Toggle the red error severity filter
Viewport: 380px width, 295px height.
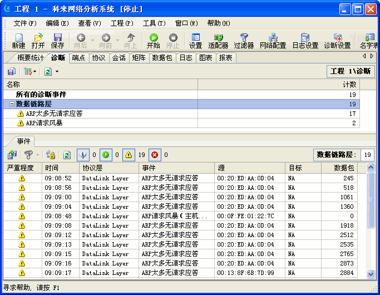(155, 155)
